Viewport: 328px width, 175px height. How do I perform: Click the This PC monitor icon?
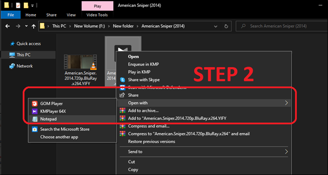tap(12, 55)
